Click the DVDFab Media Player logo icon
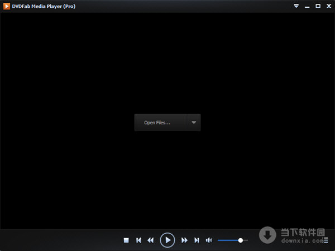The height and width of the screenshot is (251, 335). coord(7,6)
